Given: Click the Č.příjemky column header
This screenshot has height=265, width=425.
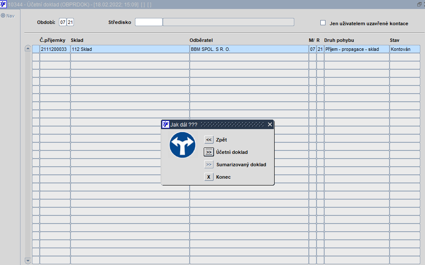Looking at the screenshot, I should click(53, 40).
